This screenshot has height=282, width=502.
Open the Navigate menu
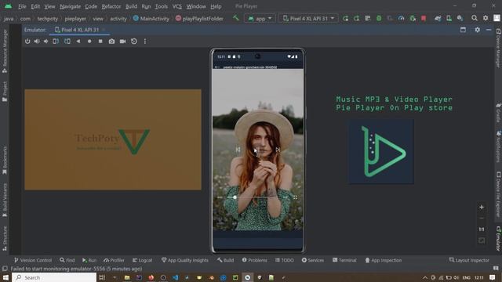click(x=70, y=6)
